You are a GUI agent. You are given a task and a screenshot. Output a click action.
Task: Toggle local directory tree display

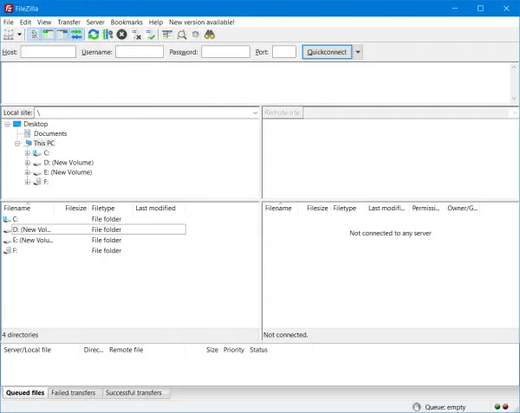49,35
